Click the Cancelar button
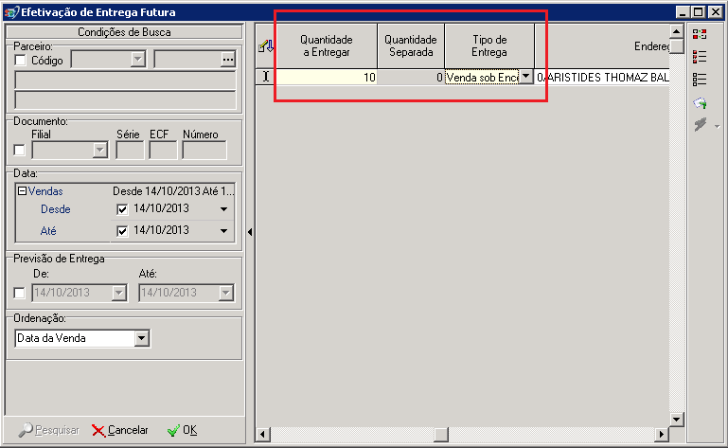The width and height of the screenshot is (728, 448). (120, 430)
